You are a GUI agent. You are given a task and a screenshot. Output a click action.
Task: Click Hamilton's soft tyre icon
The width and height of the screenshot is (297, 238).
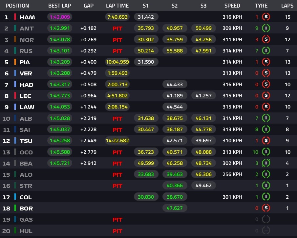(x=266, y=17)
